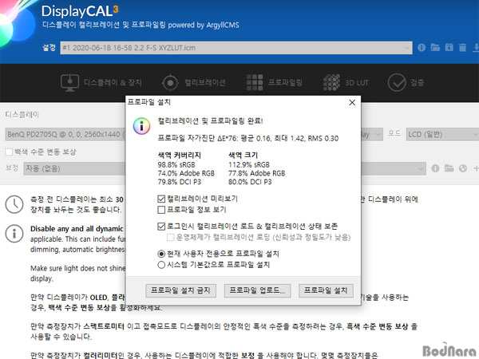This screenshot has width=479, height=359.
Task: Click the 프로파일 설치 금지 button
Action: tap(180, 290)
